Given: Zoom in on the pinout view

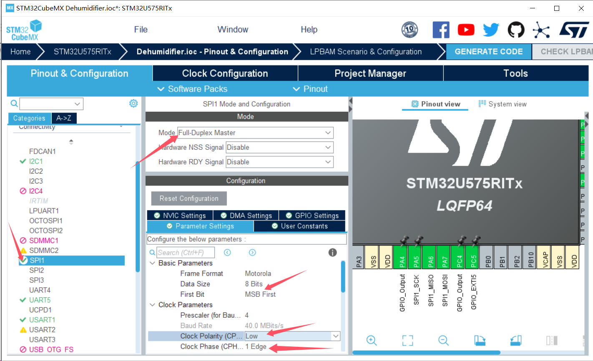Looking at the screenshot, I should pos(372,340).
